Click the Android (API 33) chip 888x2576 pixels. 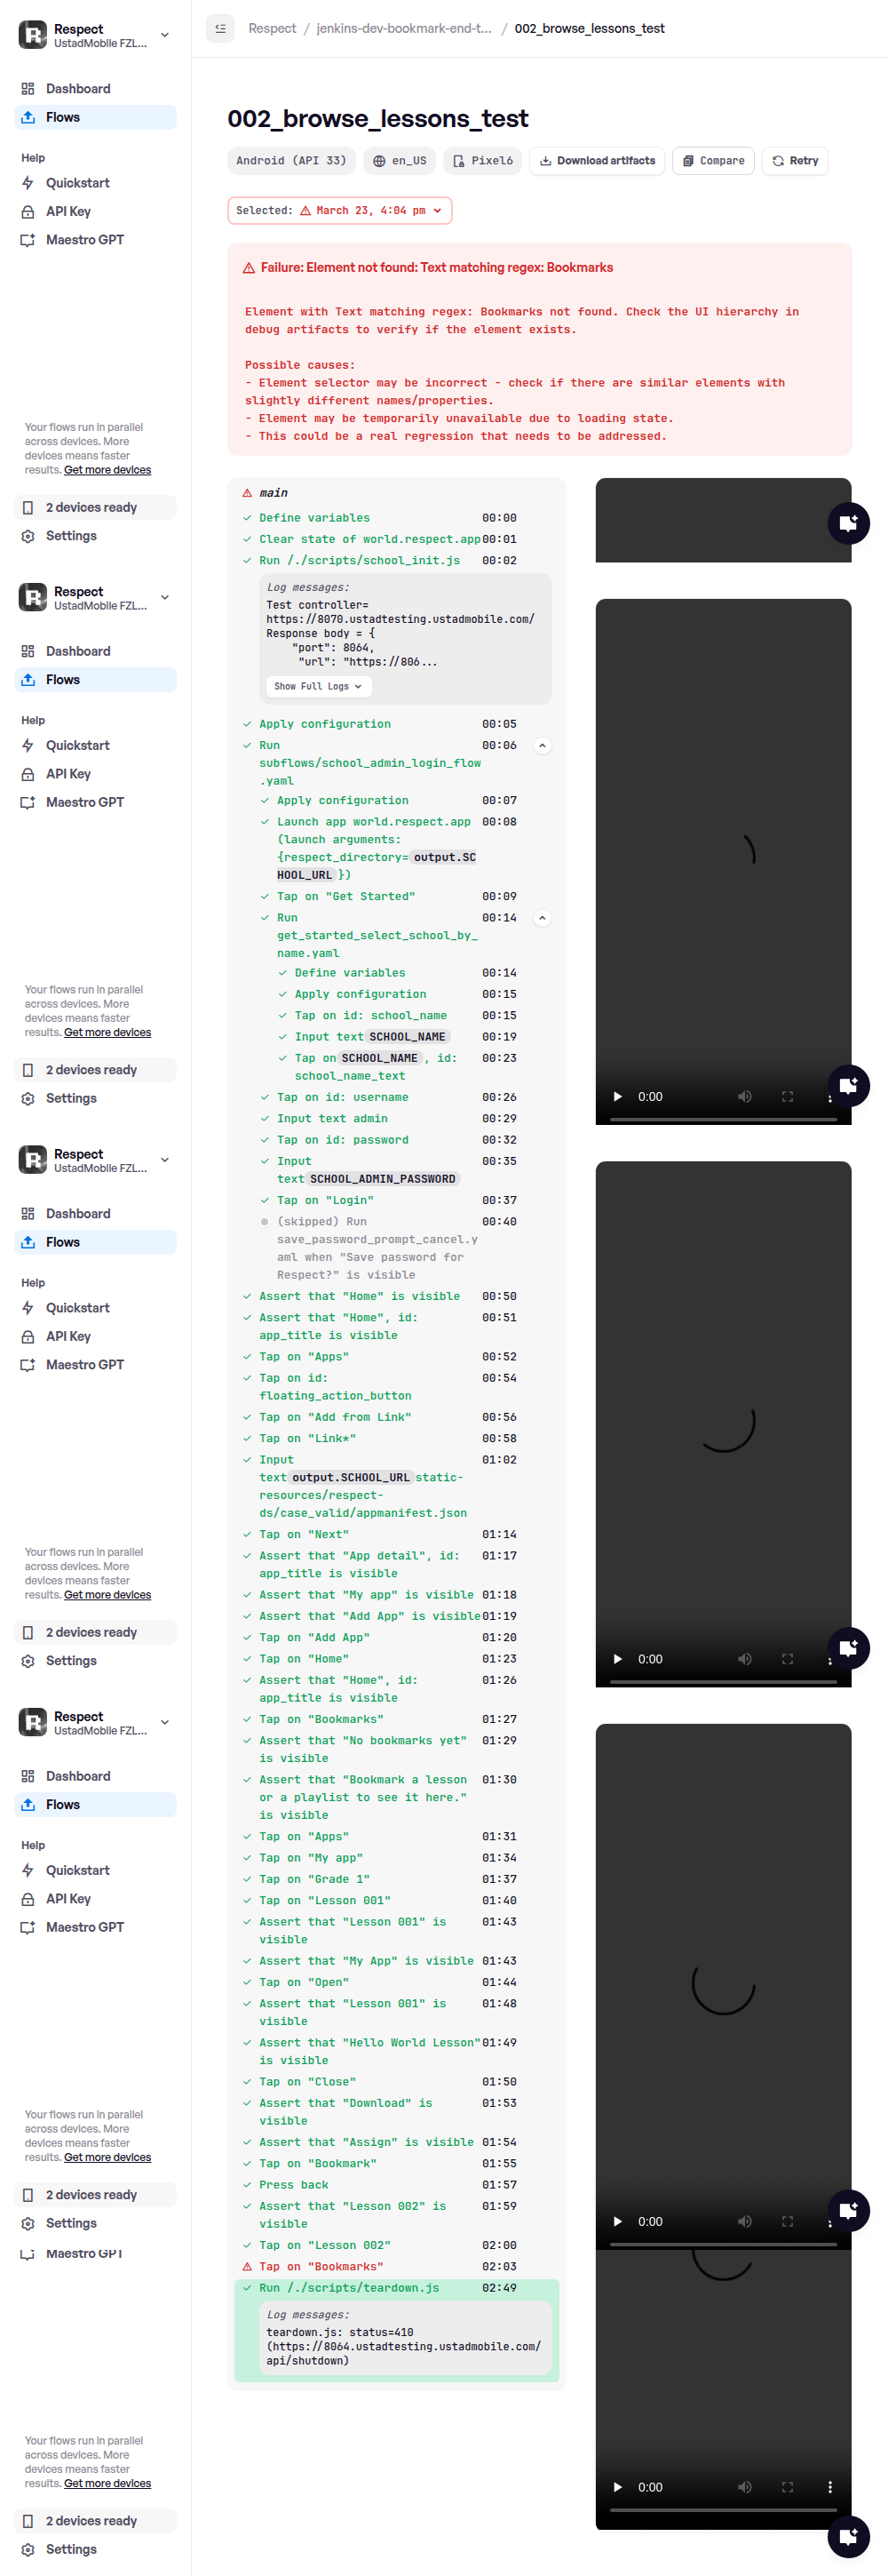[290, 161]
